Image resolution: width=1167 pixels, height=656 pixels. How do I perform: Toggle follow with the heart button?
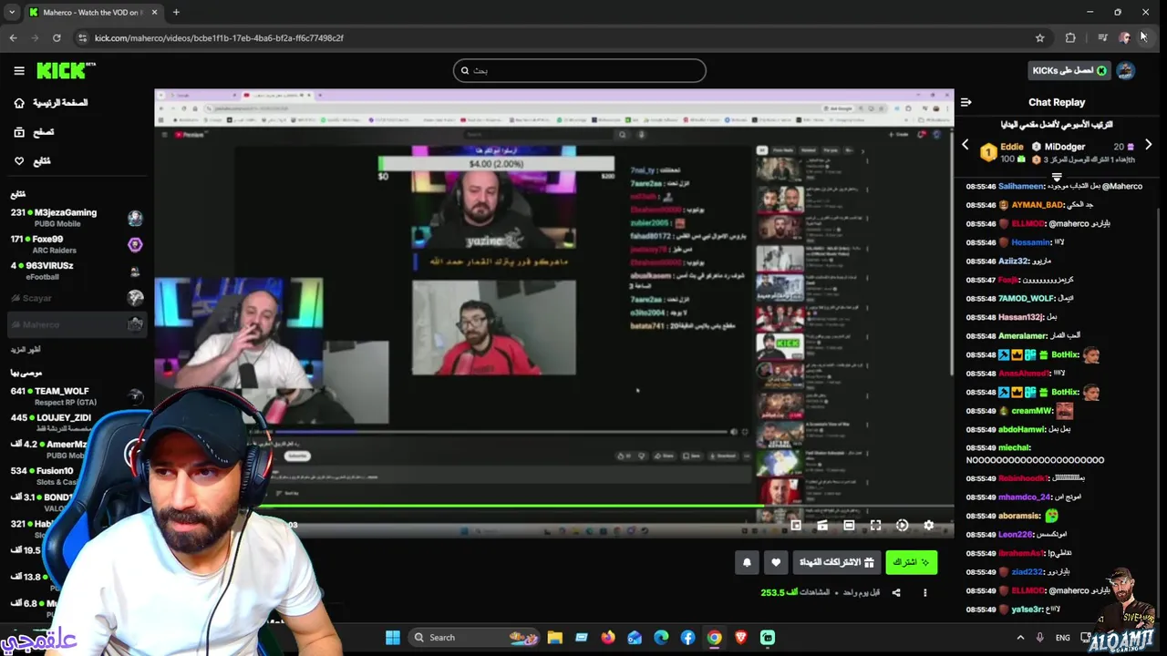pos(776,562)
